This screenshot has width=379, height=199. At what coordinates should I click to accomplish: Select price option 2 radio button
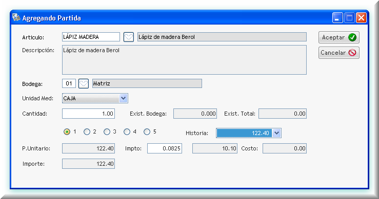pyautogui.click(x=87, y=131)
